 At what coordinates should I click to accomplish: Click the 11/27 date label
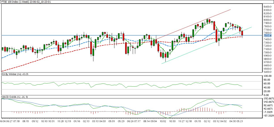(182, 121)
